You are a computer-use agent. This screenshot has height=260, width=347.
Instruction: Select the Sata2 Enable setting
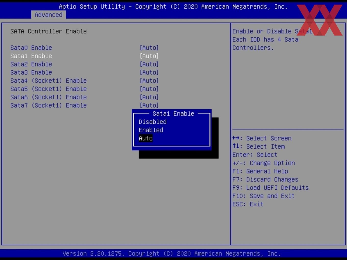click(x=31, y=64)
